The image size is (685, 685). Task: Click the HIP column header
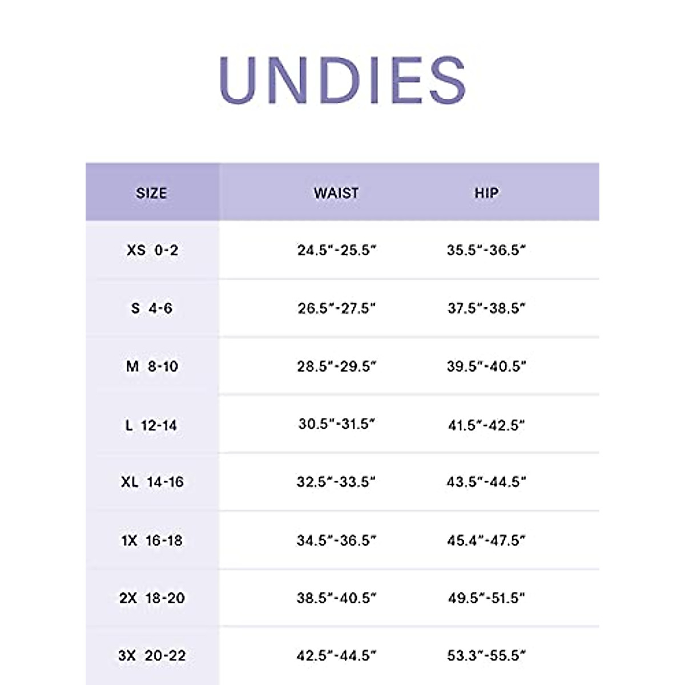point(486,193)
